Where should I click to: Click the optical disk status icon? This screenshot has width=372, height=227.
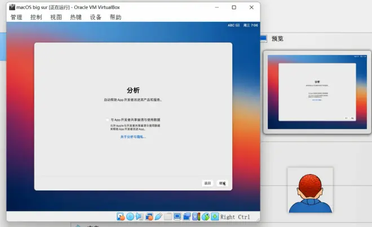pos(130,216)
